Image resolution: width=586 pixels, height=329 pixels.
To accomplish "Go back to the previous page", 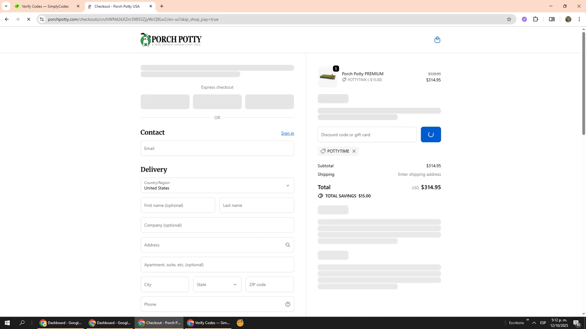I will point(7,19).
